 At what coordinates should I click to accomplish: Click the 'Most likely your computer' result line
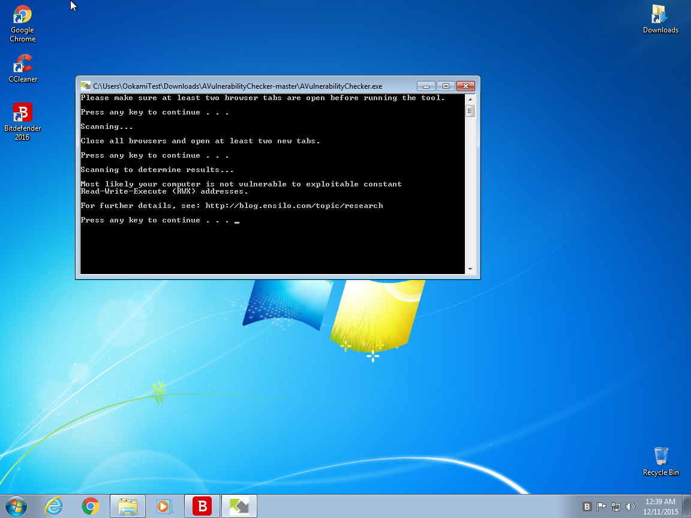point(241,184)
